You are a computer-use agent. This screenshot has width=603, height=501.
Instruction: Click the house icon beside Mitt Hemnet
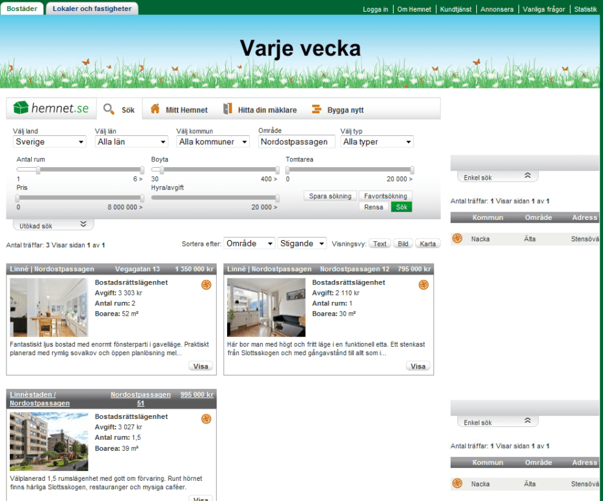tap(155, 109)
